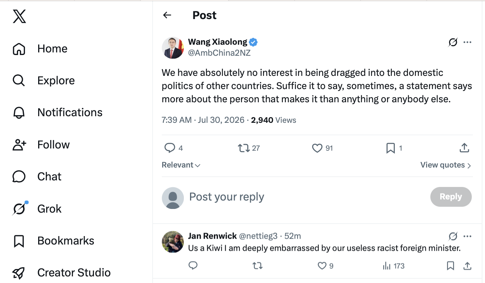Reply to main post via comment icon
Image resolution: width=485 pixels, height=283 pixels.
(x=169, y=148)
